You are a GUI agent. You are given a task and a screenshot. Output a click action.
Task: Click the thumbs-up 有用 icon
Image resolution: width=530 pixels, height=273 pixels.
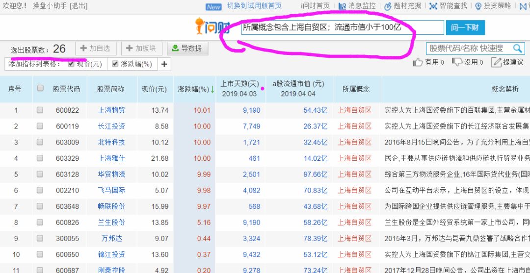tap(418, 62)
